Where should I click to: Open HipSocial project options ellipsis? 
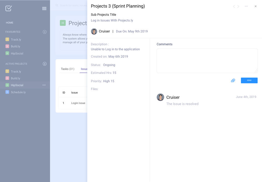(x=44, y=85)
